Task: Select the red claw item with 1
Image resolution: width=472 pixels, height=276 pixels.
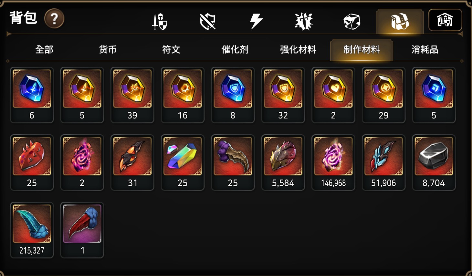Action: [x=82, y=230]
